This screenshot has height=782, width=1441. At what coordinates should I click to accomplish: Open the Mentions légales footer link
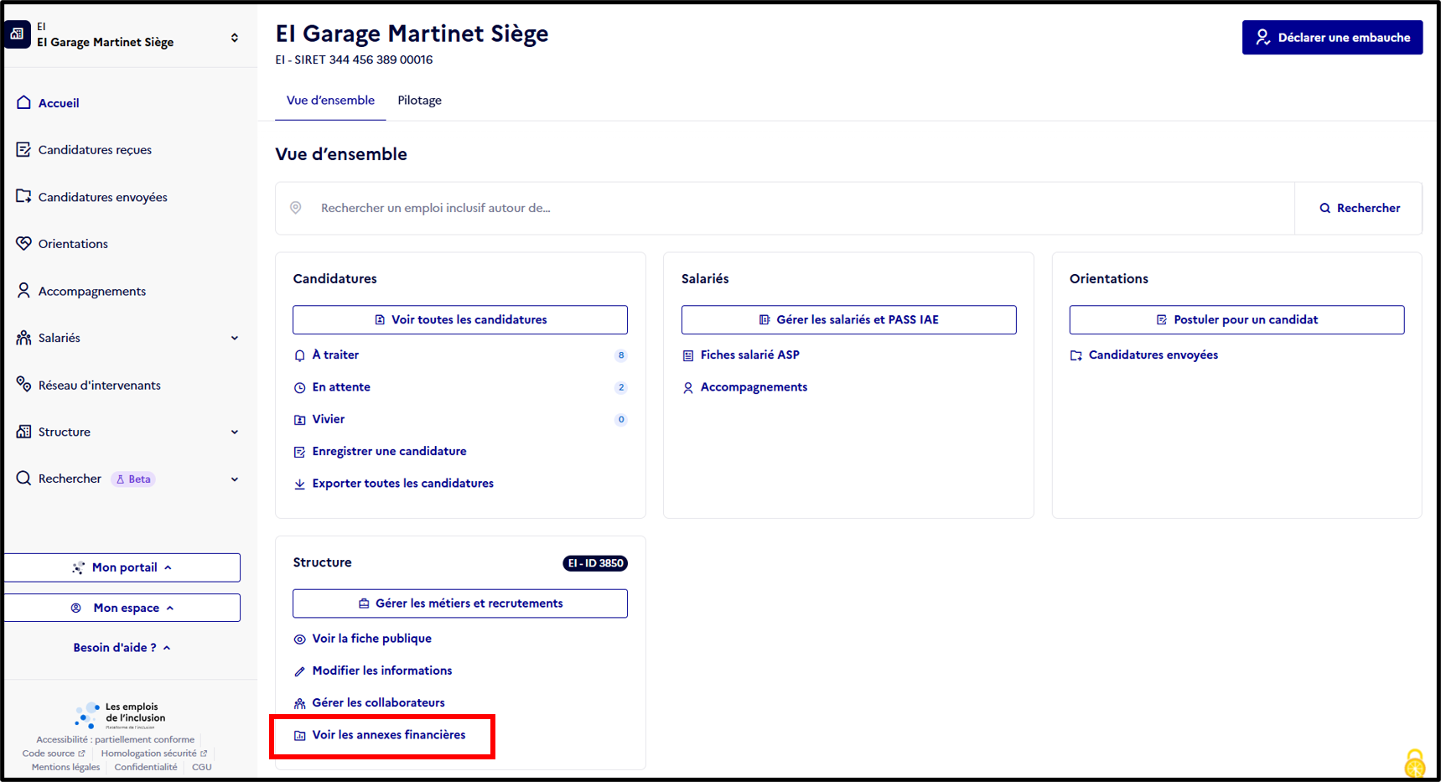click(x=65, y=767)
